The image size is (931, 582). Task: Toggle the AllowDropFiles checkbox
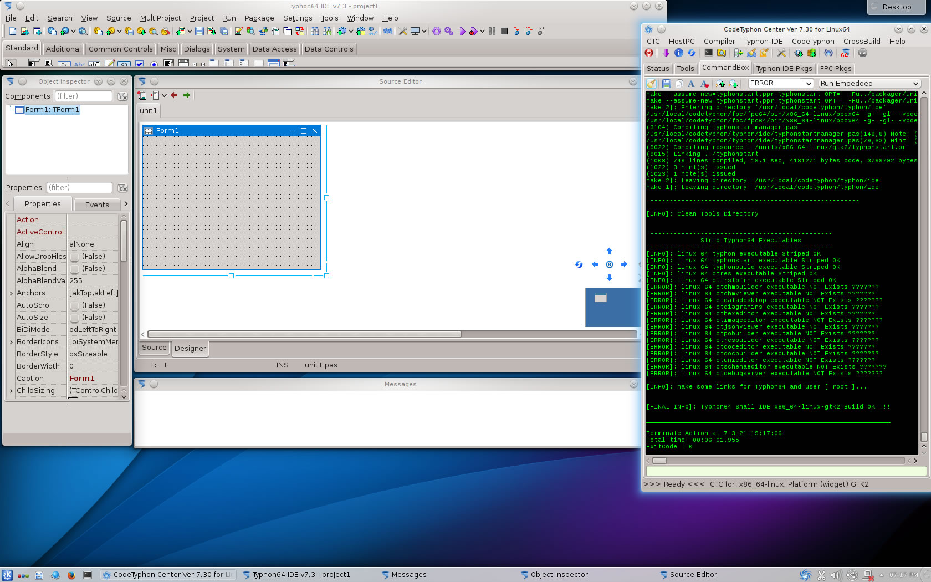[74, 257]
